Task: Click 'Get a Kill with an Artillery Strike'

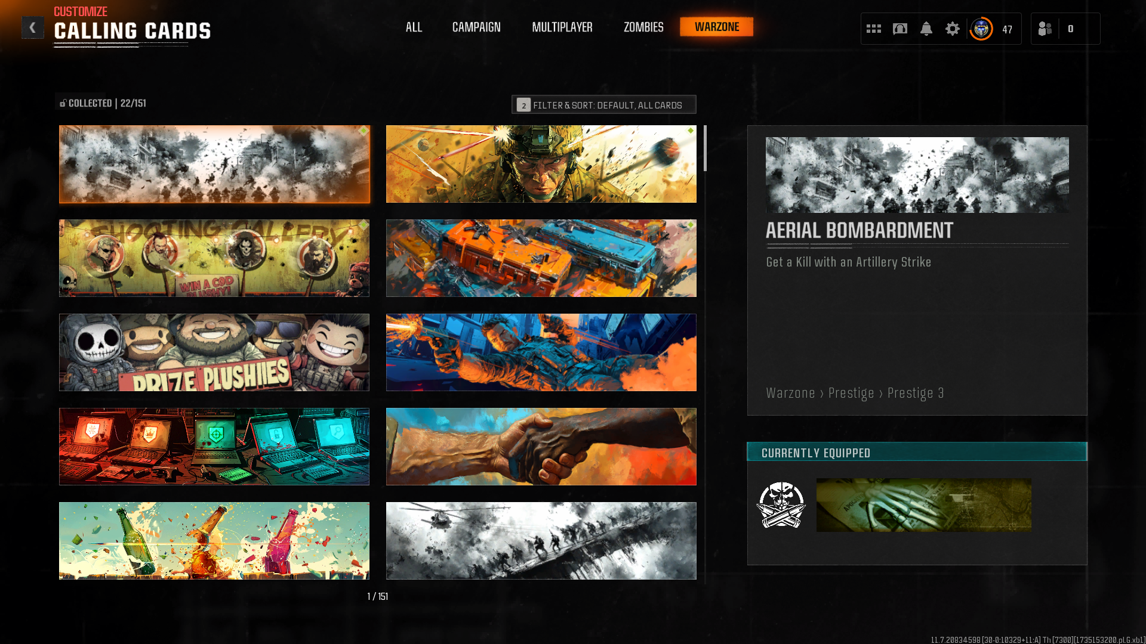Action: pyautogui.click(x=848, y=262)
